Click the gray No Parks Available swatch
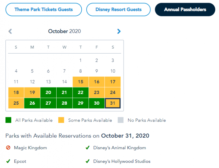 point(120,120)
